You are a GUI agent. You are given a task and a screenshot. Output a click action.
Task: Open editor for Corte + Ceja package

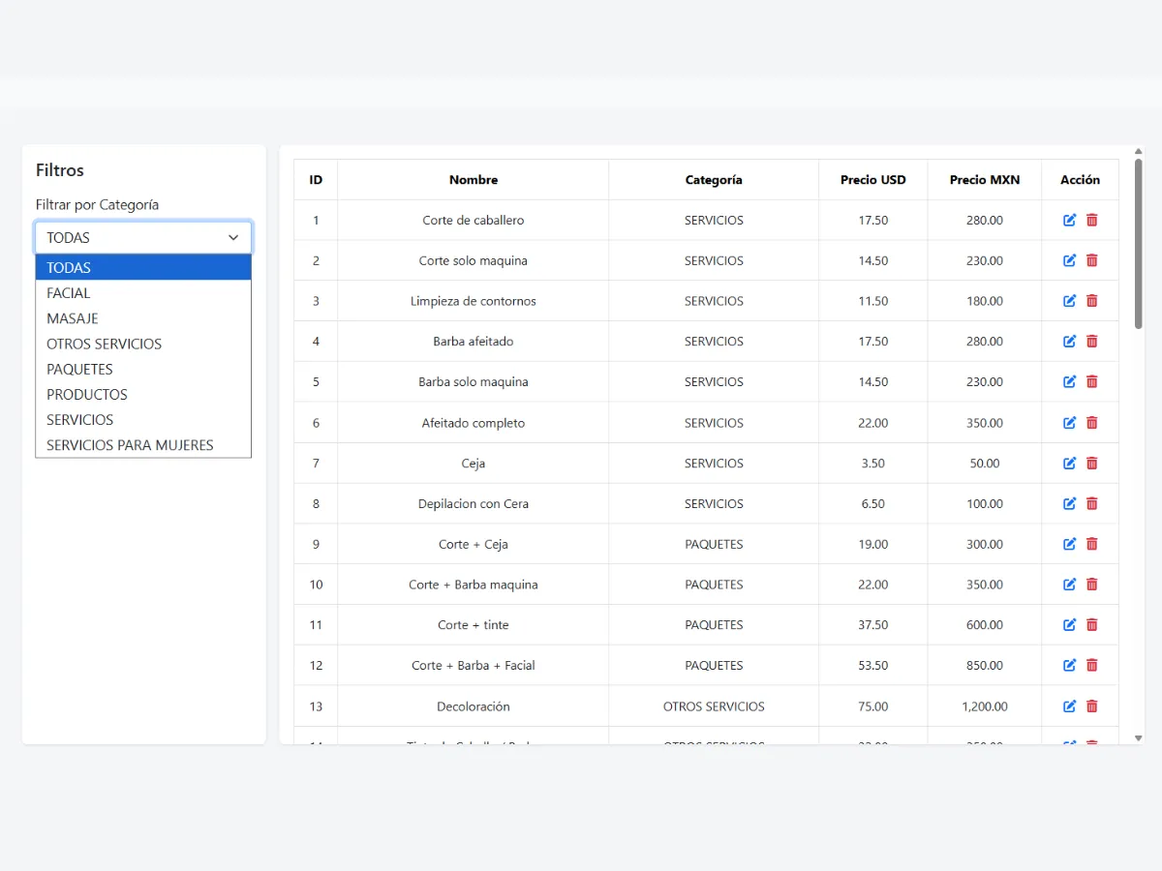1069,544
